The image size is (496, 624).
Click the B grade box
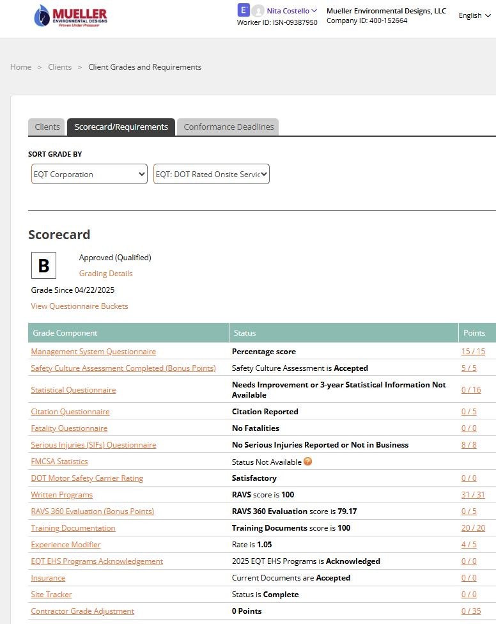tap(43, 265)
